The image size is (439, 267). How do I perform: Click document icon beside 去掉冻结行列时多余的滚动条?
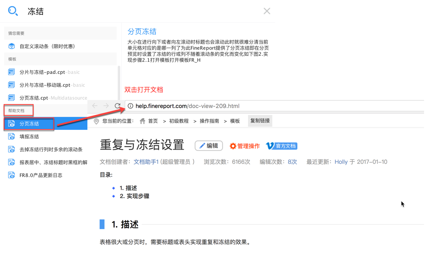click(x=11, y=149)
